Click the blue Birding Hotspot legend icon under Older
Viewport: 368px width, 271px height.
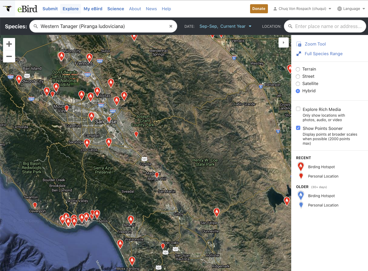coord(301,195)
